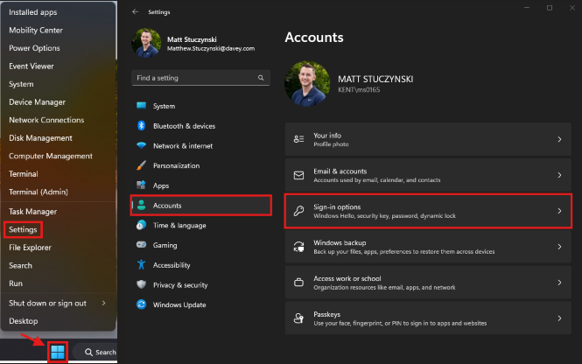Choose Search in the context menu
The height and width of the screenshot is (364, 582).
20,266
